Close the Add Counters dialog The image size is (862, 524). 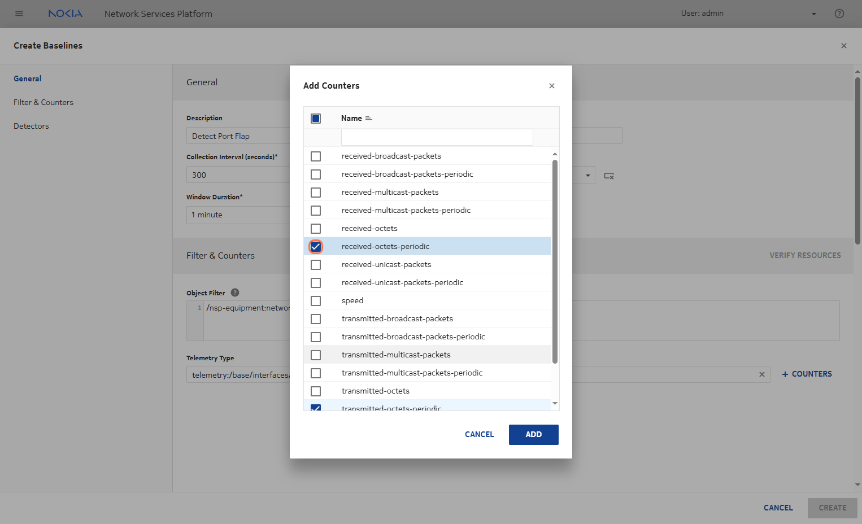[552, 86]
